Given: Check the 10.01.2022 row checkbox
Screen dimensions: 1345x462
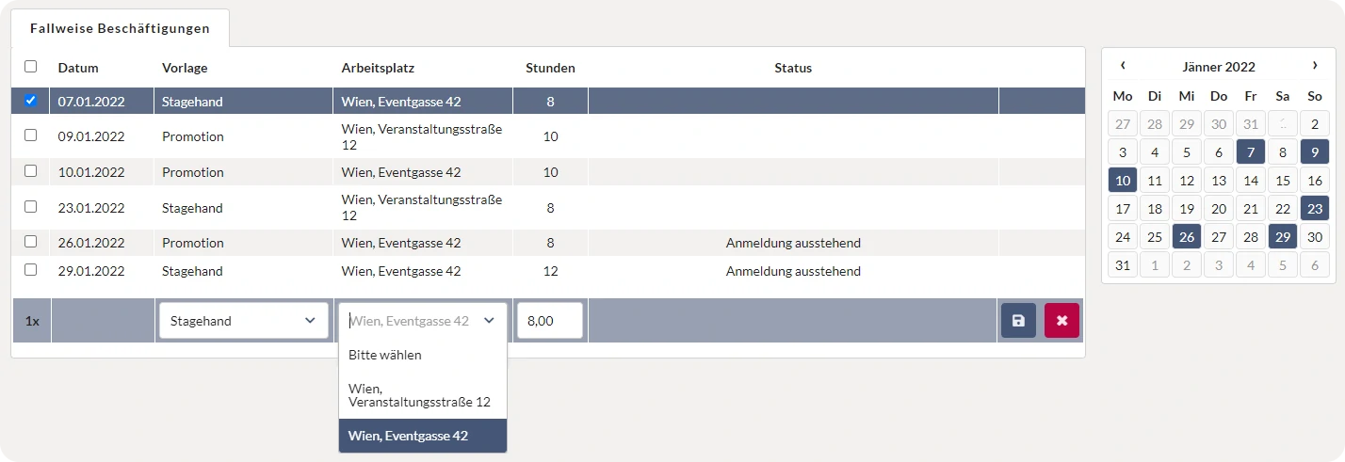Looking at the screenshot, I should click(30, 171).
